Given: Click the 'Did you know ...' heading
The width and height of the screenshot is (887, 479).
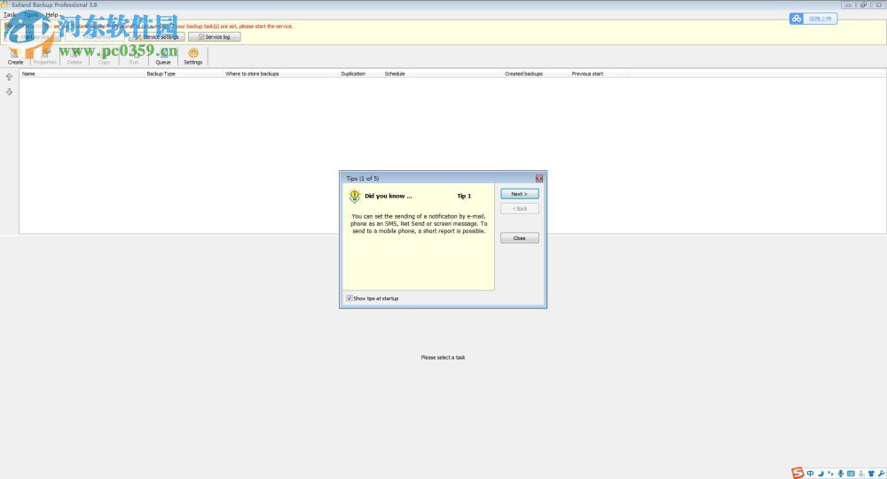Looking at the screenshot, I should pos(389,196).
